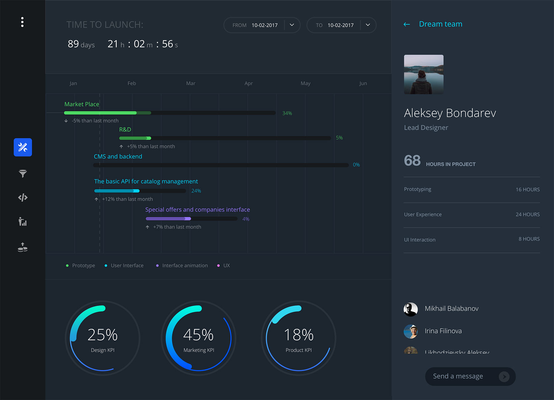Open the Market Place project label
Screen dimensions: 554x400
pos(82,104)
